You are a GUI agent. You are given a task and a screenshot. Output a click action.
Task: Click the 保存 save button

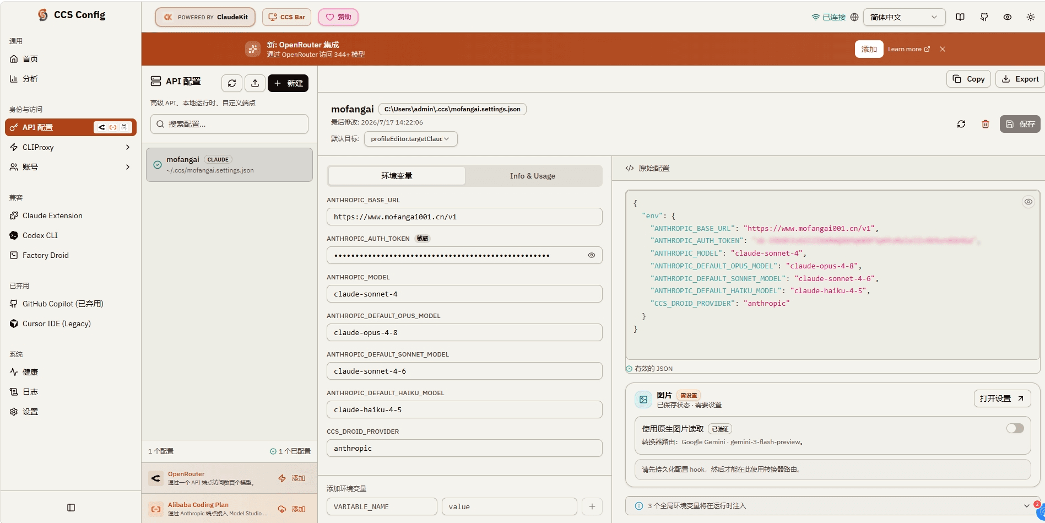coord(1020,124)
